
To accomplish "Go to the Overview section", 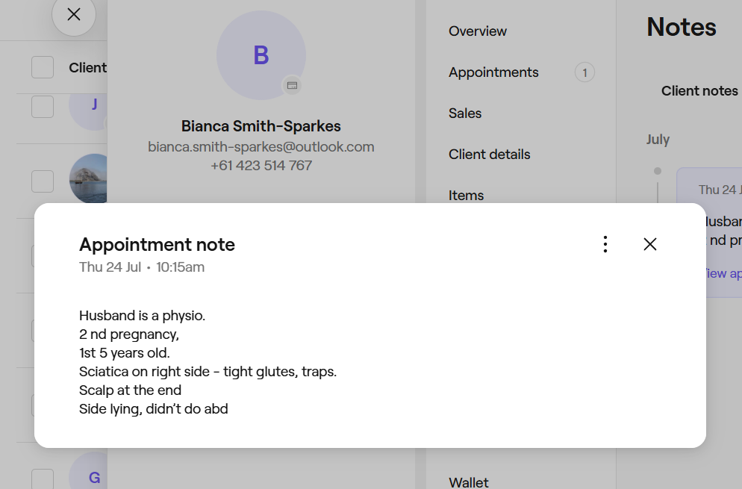I will pyautogui.click(x=478, y=31).
